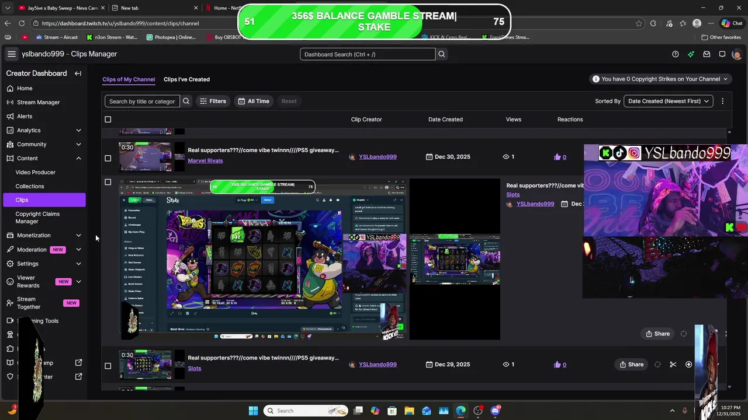Open the Filters button
Image resolution: width=748 pixels, height=420 pixels.
pos(213,101)
